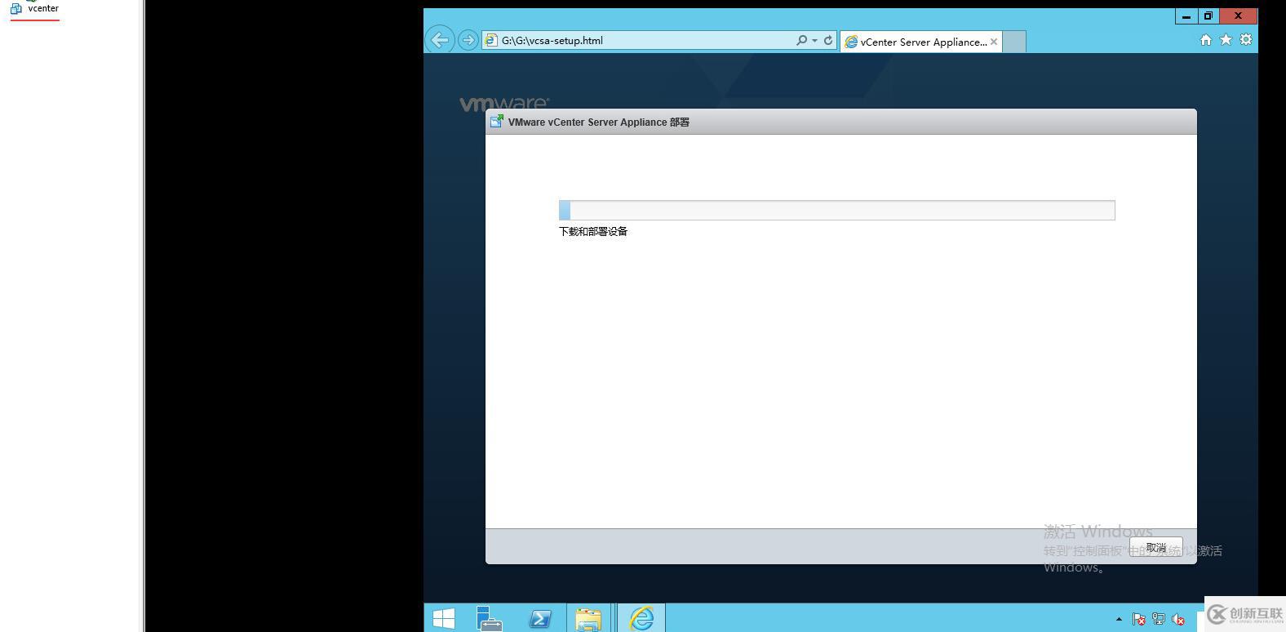Launch Server Manager from the taskbar
This screenshot has width=1286, height=632.
[x=490, y=619]
